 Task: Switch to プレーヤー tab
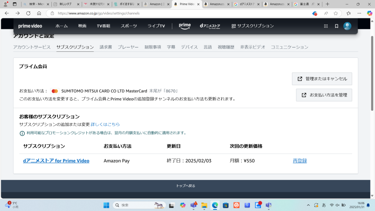128,47
